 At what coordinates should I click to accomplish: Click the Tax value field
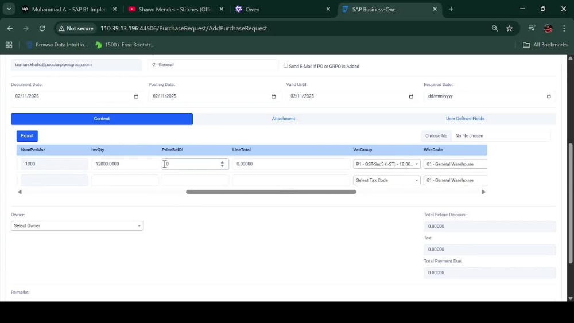[490, 250]
